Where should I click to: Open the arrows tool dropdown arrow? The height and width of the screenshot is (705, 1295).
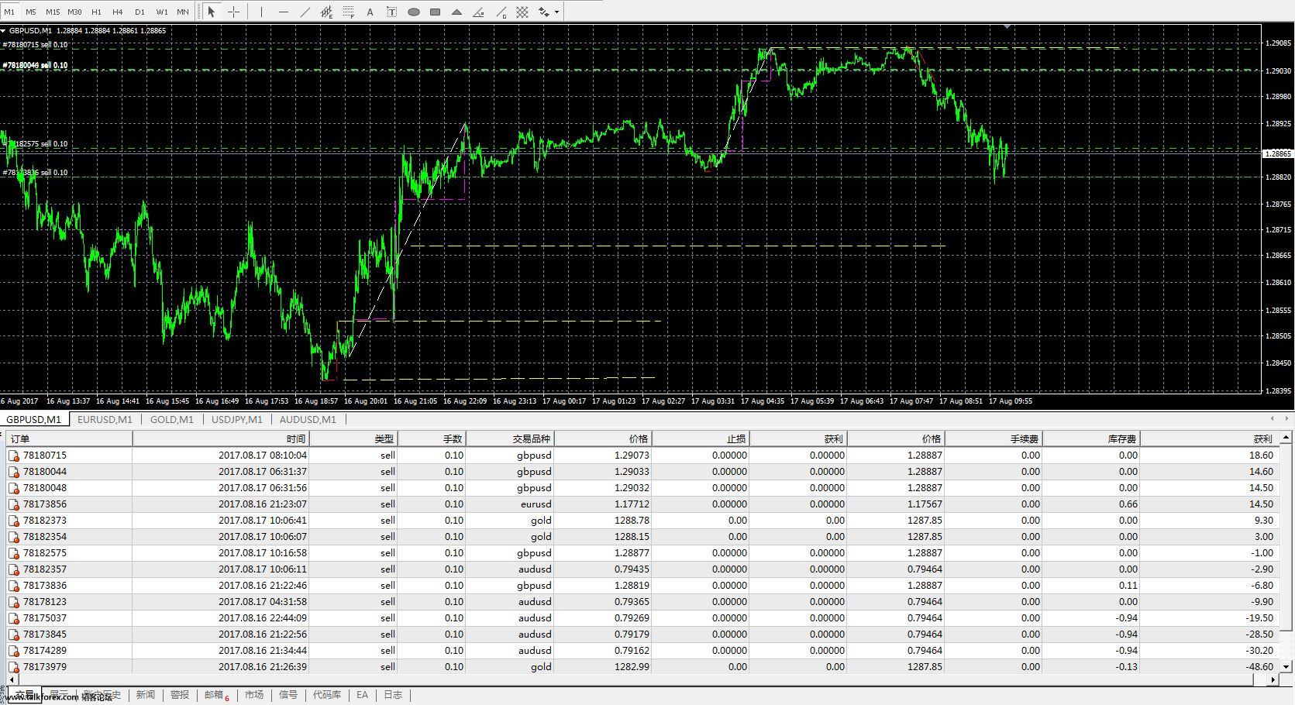click(556, 12)
